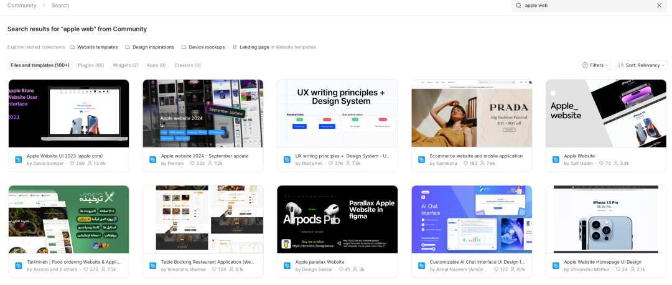
Task: Open title 'Apple Website UI 2023 (apple.com)'
Action: click(x=65, y=156)
